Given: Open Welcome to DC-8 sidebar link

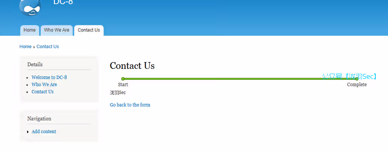Looking at the screenshot, I should pyautogui.click(x=49, y=78).
